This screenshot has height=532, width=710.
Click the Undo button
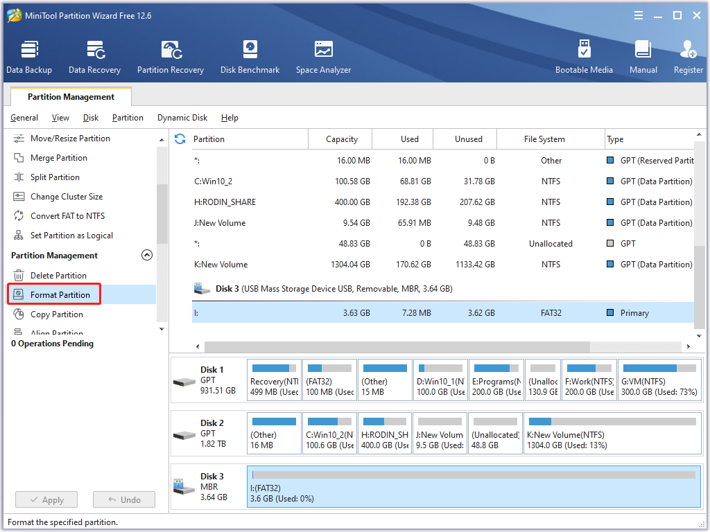[x=124, y=500]
